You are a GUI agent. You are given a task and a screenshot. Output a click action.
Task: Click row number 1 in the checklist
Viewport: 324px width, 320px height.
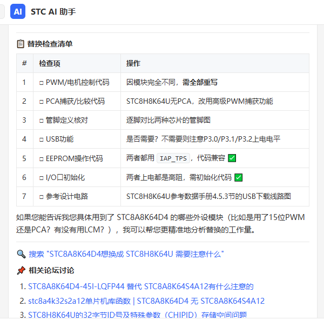[x=24, y=82]
